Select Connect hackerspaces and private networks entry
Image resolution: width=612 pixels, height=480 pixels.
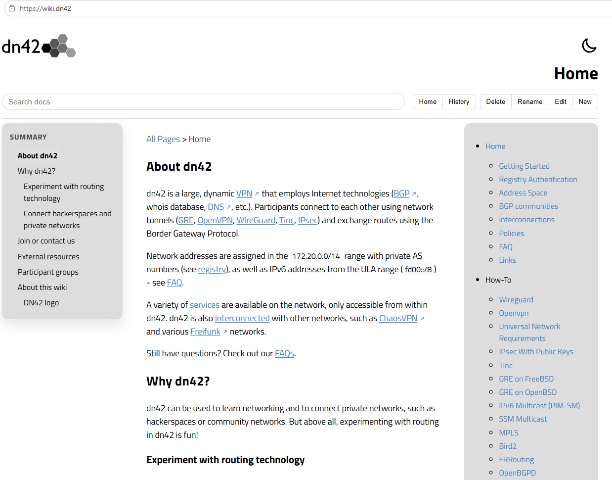tap(68, 220)
